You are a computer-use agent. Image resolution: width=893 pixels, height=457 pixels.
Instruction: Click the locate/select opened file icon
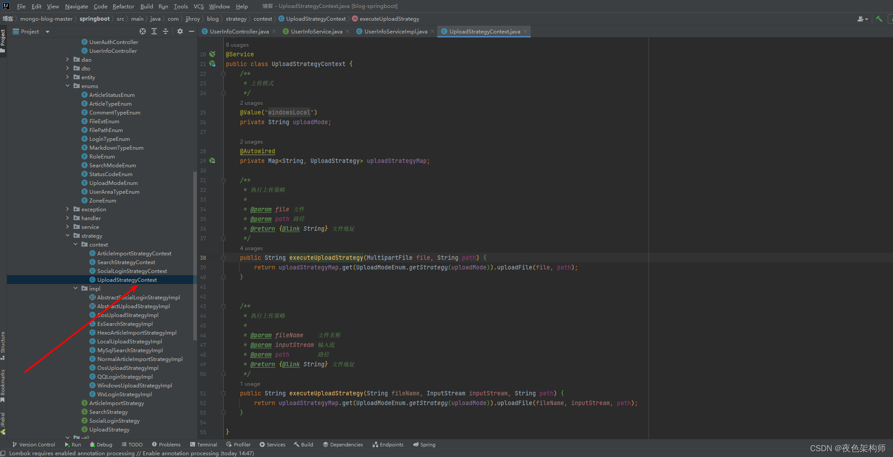click(143, 31)
